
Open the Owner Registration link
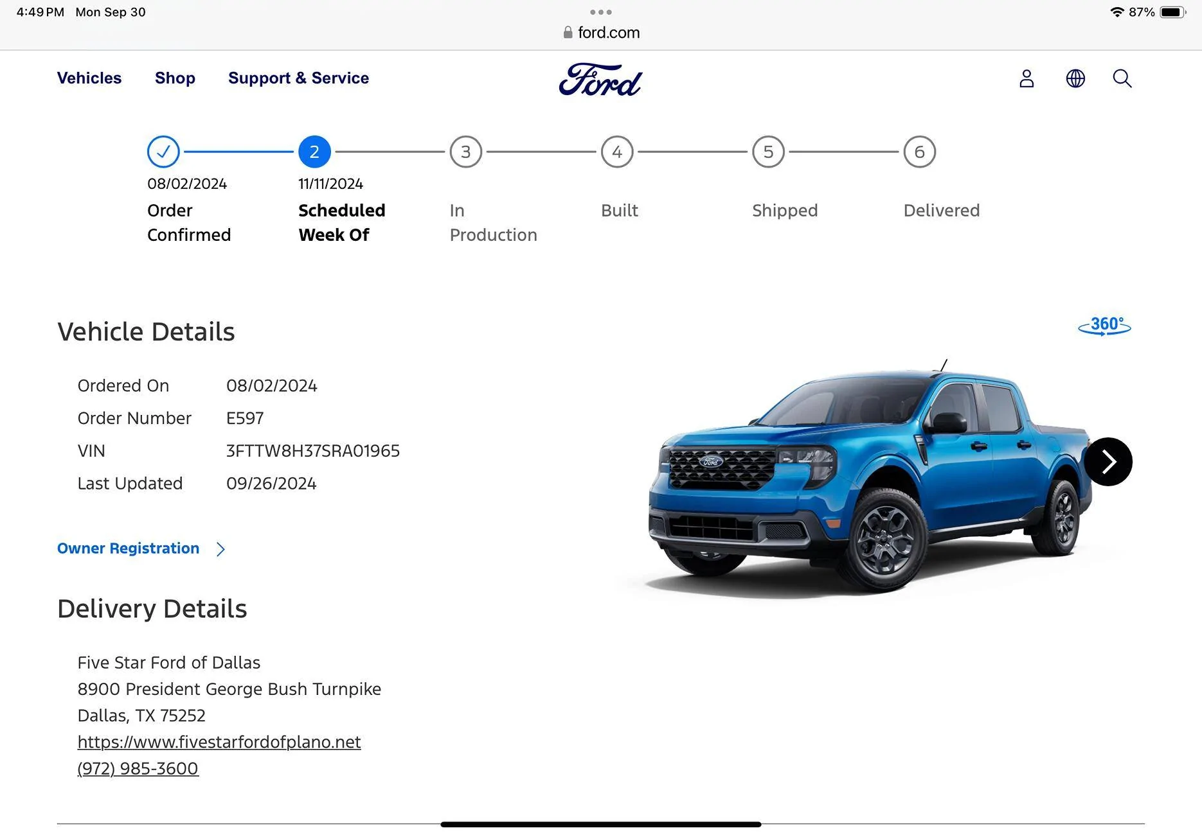128,548
